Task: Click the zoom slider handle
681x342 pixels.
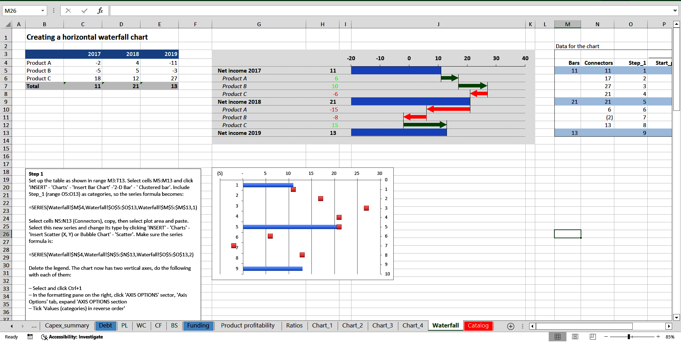Action: point(629,337)
